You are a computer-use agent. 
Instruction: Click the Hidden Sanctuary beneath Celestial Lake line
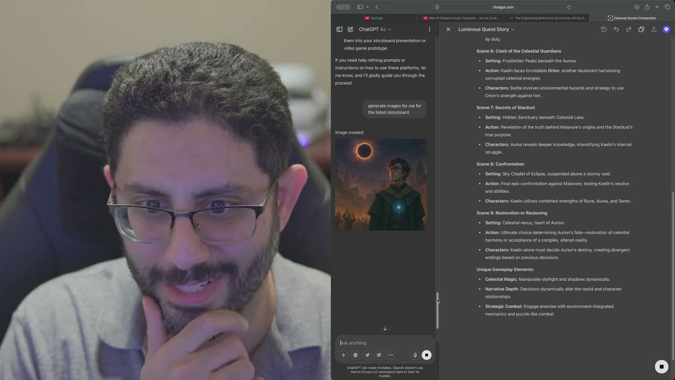point(535,117)
